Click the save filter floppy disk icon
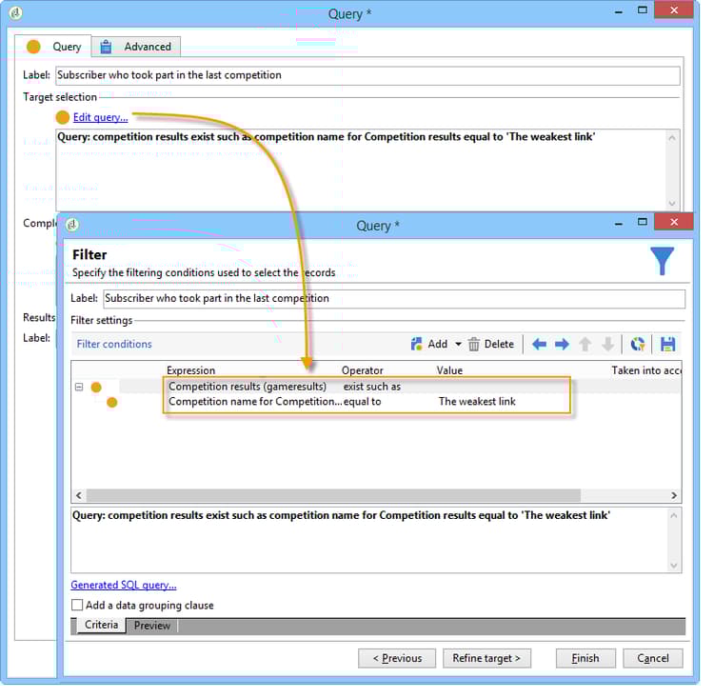Viewport: 714px width, 698px height. click(x=667, y=344)
